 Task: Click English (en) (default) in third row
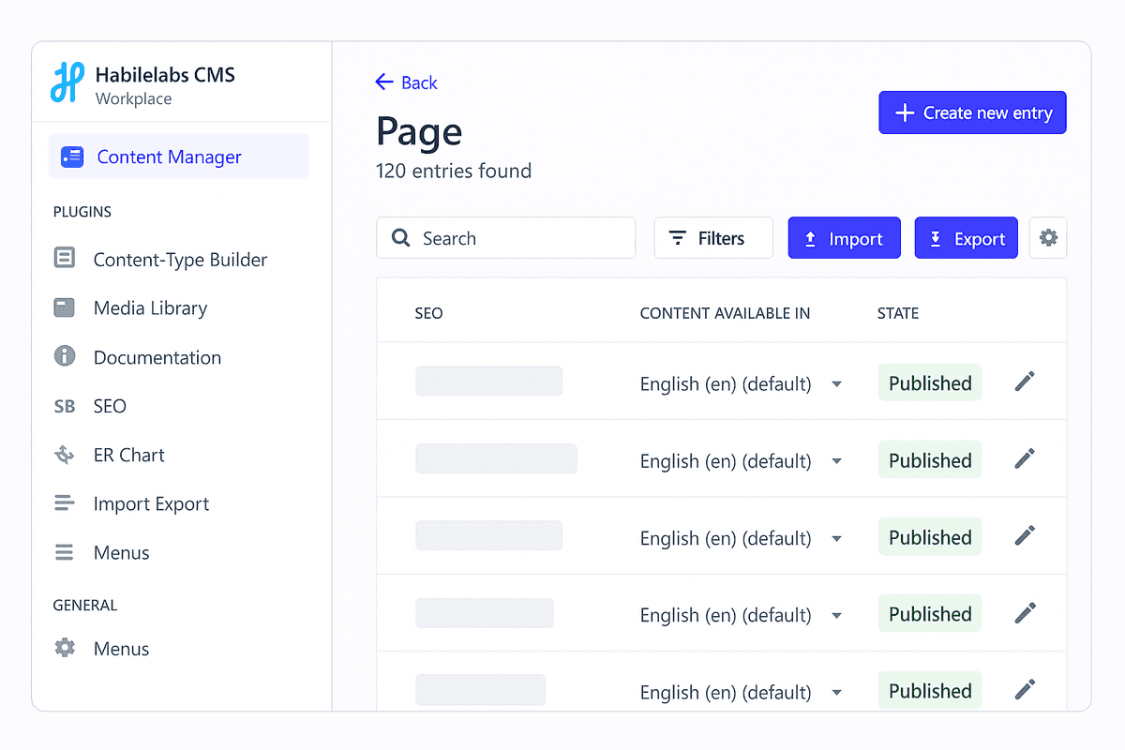click(x=726, y=538)
